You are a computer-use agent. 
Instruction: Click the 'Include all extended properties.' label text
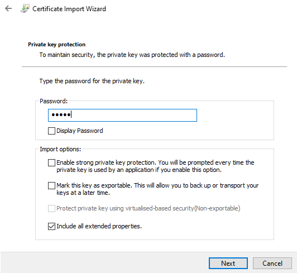[x=99, y=226]
